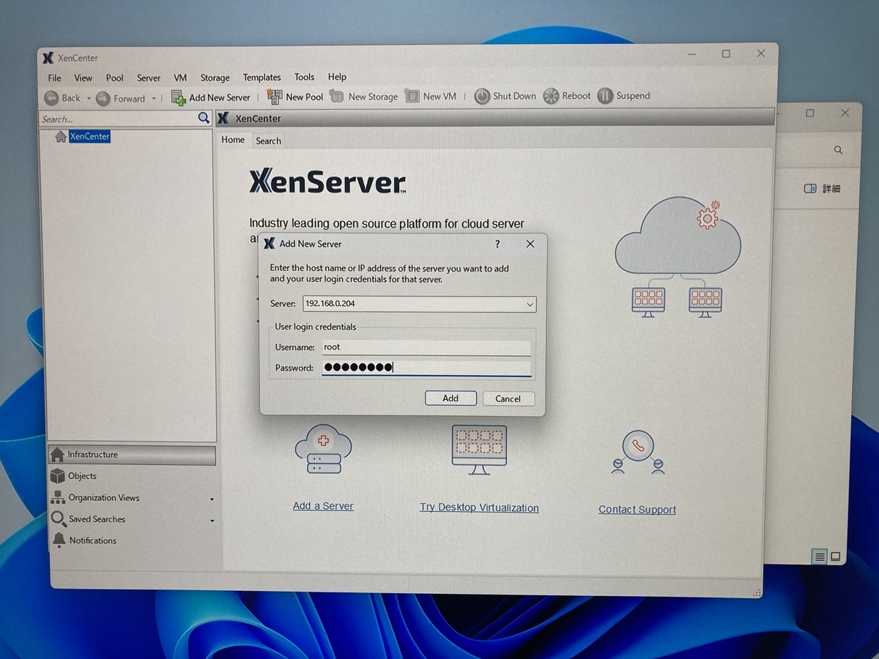Open the Pool menu
Screen dimensions: 879x659
point(115,78)
